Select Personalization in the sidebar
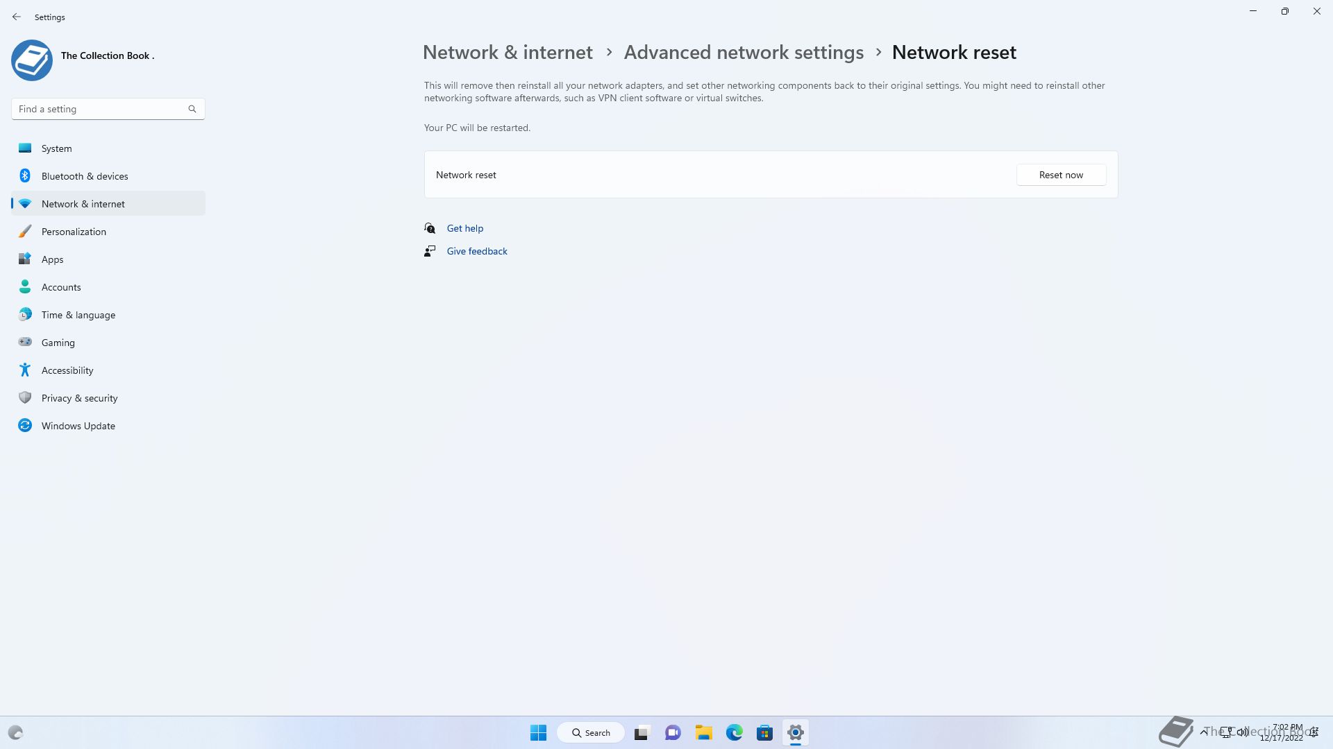This screenshot has height=749, width=1333. click(x=108, y=232)
